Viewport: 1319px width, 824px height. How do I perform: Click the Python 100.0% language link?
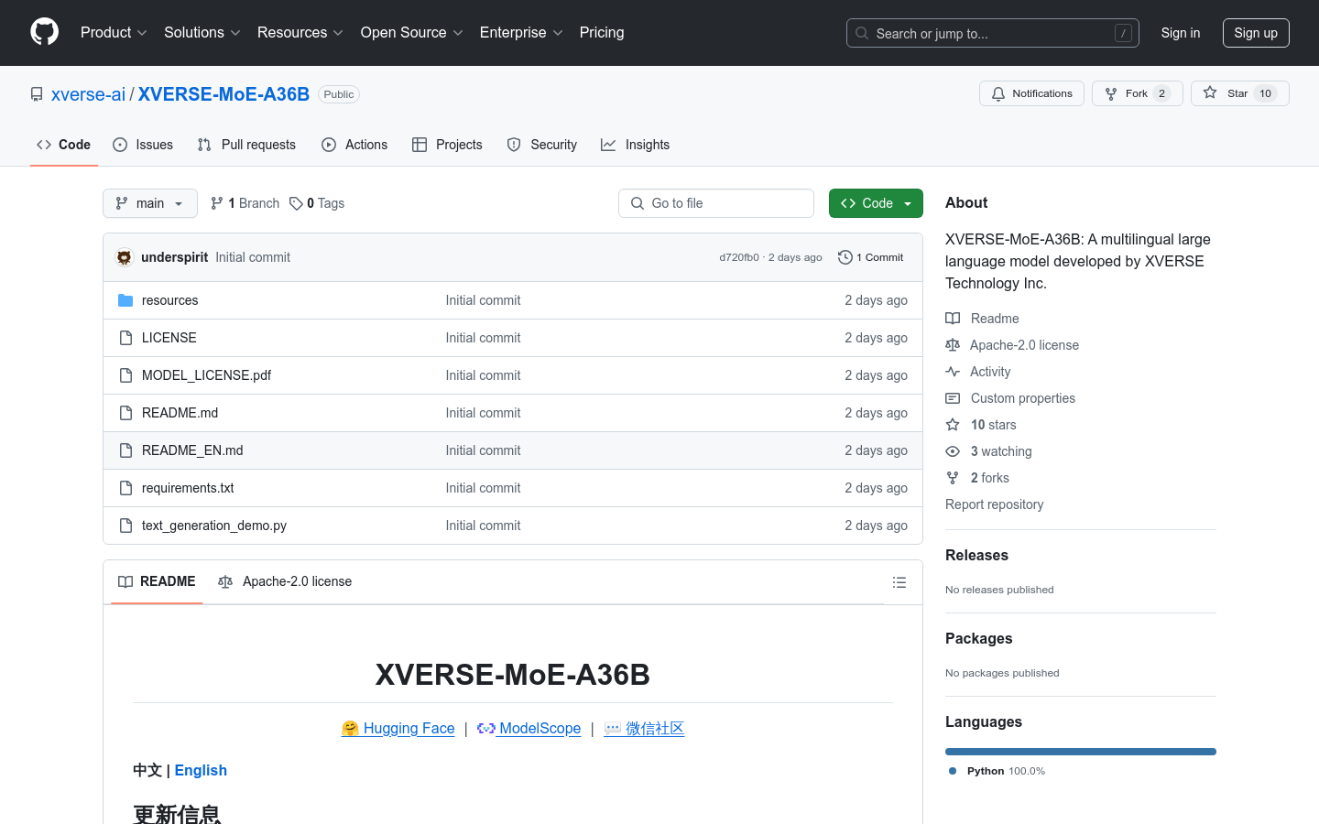coord(997,771)
